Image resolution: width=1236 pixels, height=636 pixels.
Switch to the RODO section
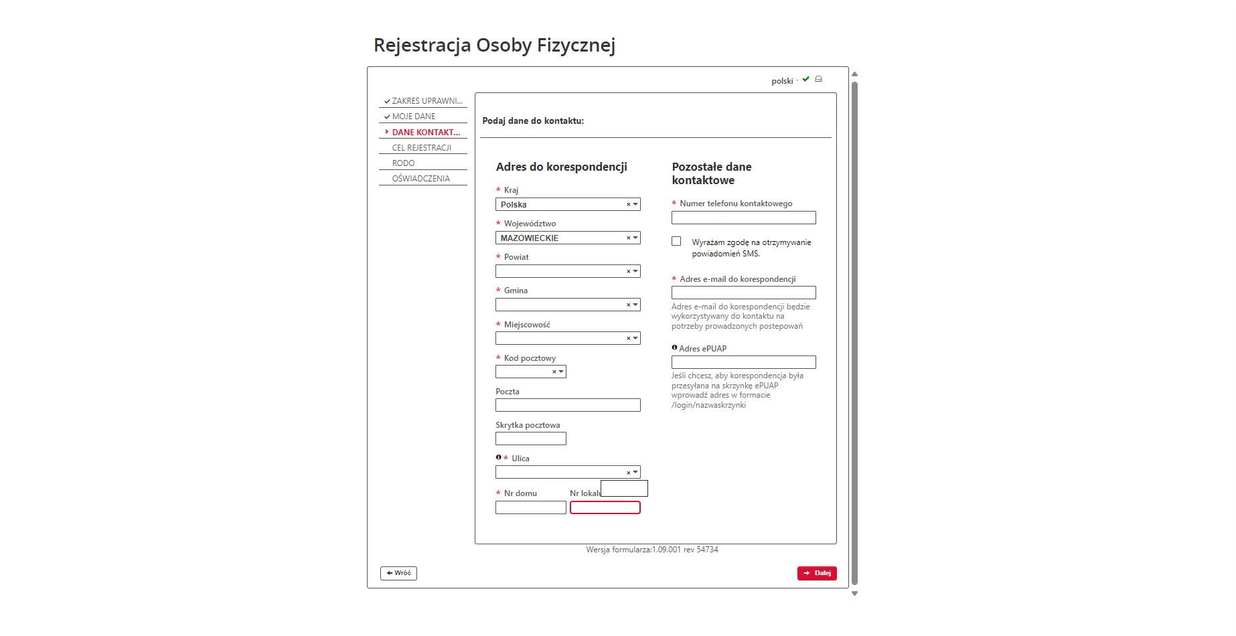point(403,163)
